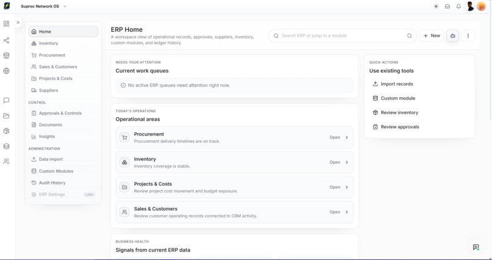Open the storefront icon in left rail
The width and height of the screenshot is (492, 260).
[6, 56]
